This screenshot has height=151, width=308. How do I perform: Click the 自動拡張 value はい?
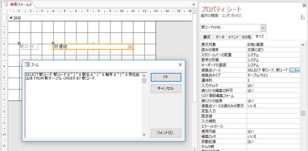point(274,141)
